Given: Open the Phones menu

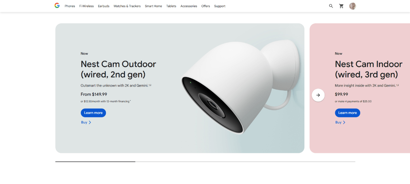Looking at the screenshot, I should point(70,6).
